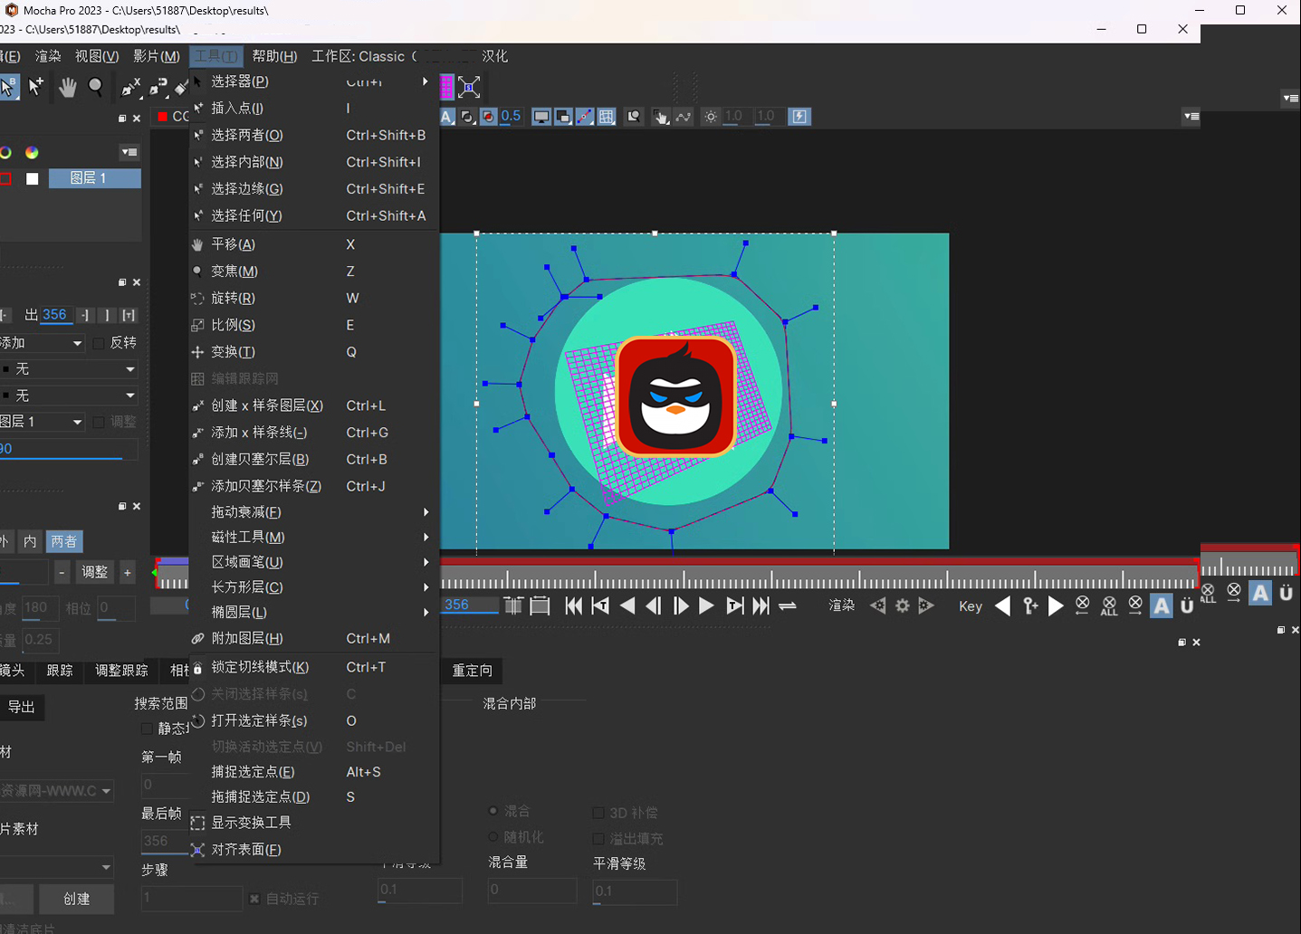Click the monitor display view icon
The height and width of the screenshot is (934, 1301).
coord(540,117)
